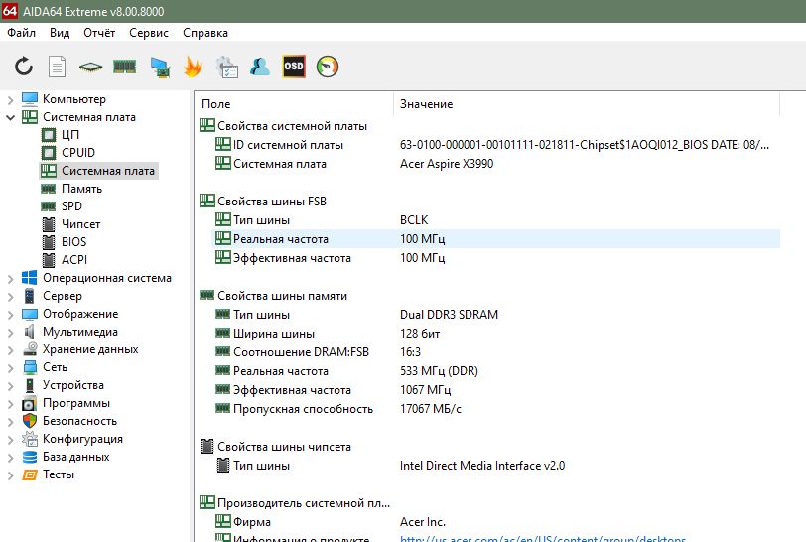
Task: Select the ID системной платы row
Action: pos(495,145)
